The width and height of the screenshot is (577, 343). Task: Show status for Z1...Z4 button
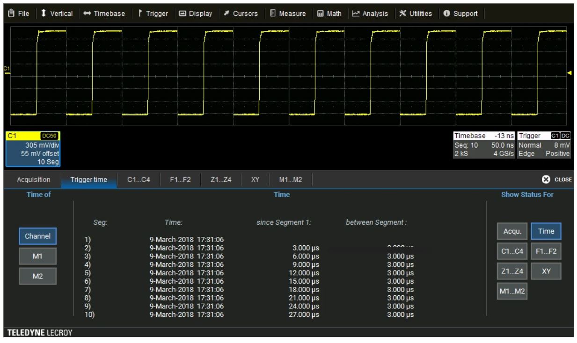[512, 271]
